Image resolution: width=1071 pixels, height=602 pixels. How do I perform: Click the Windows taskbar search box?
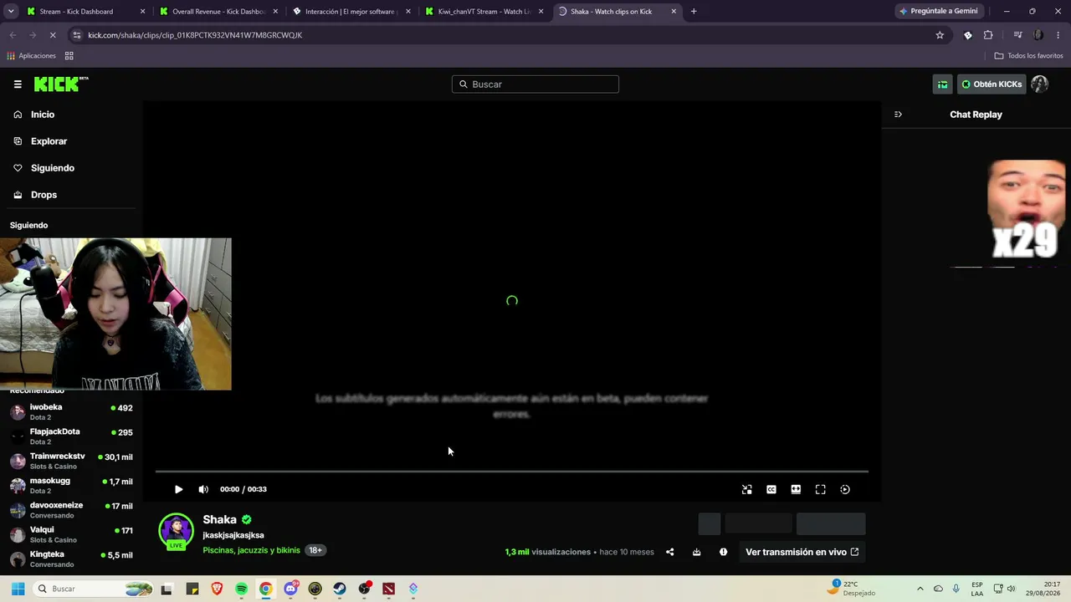(x=94, y=589)
